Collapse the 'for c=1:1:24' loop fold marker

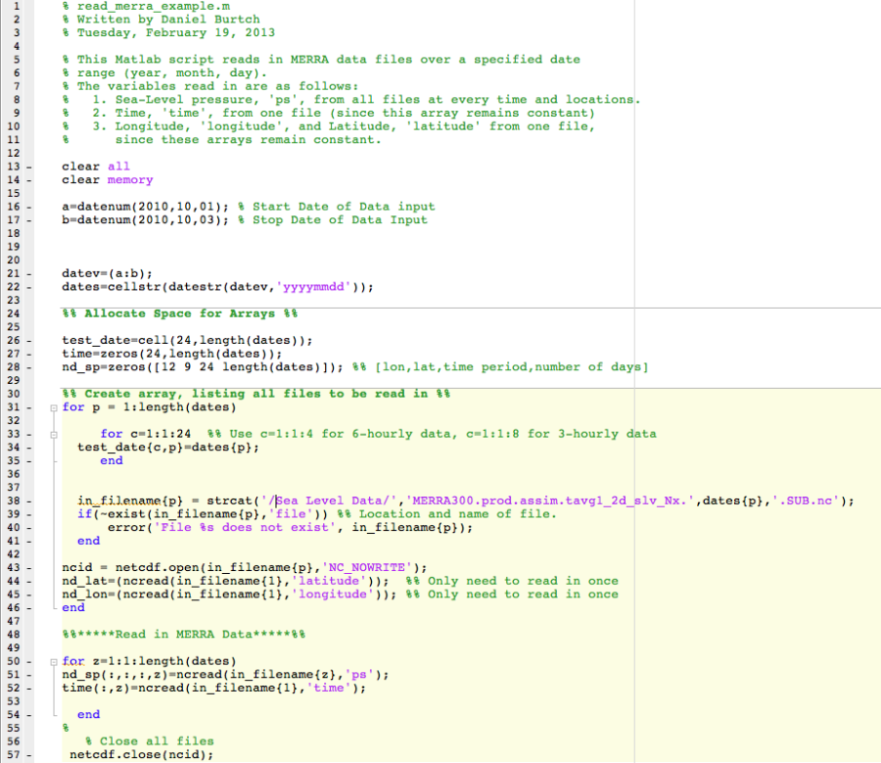[54, 433]
